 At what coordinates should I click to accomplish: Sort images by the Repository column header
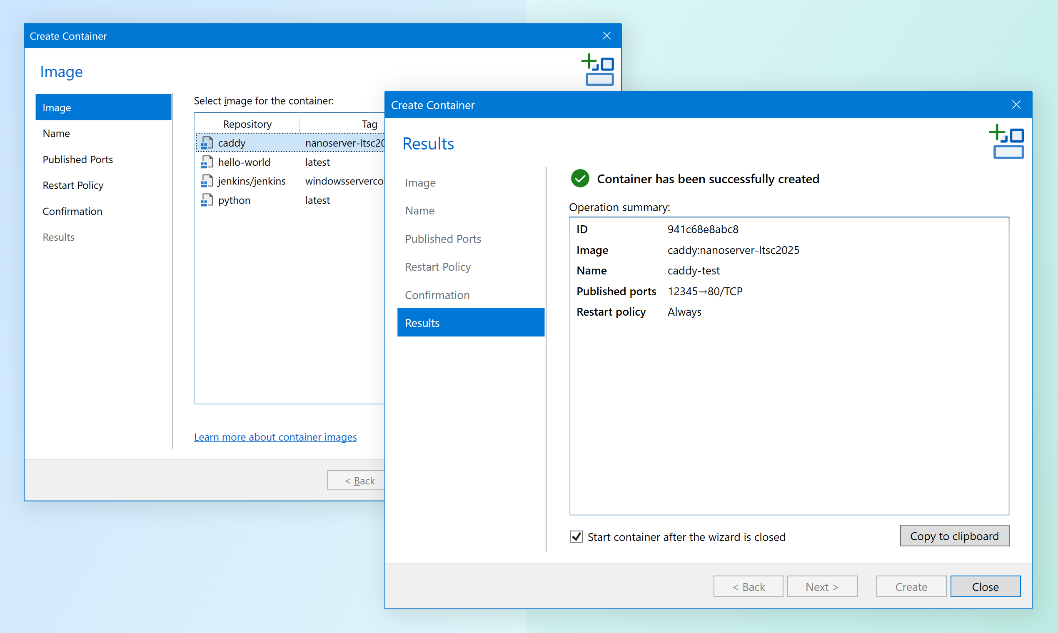click(247, 124)
